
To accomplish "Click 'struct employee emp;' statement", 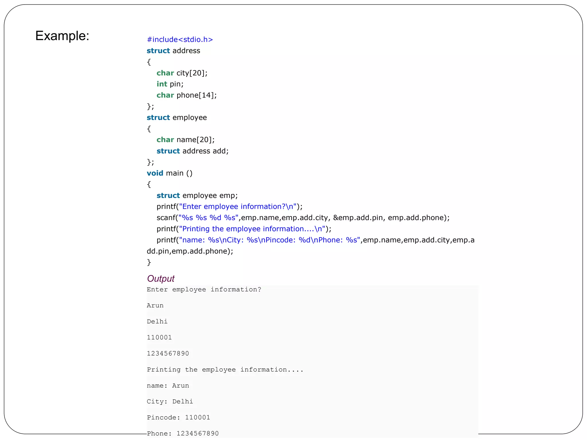I will [x=197, y=195].
